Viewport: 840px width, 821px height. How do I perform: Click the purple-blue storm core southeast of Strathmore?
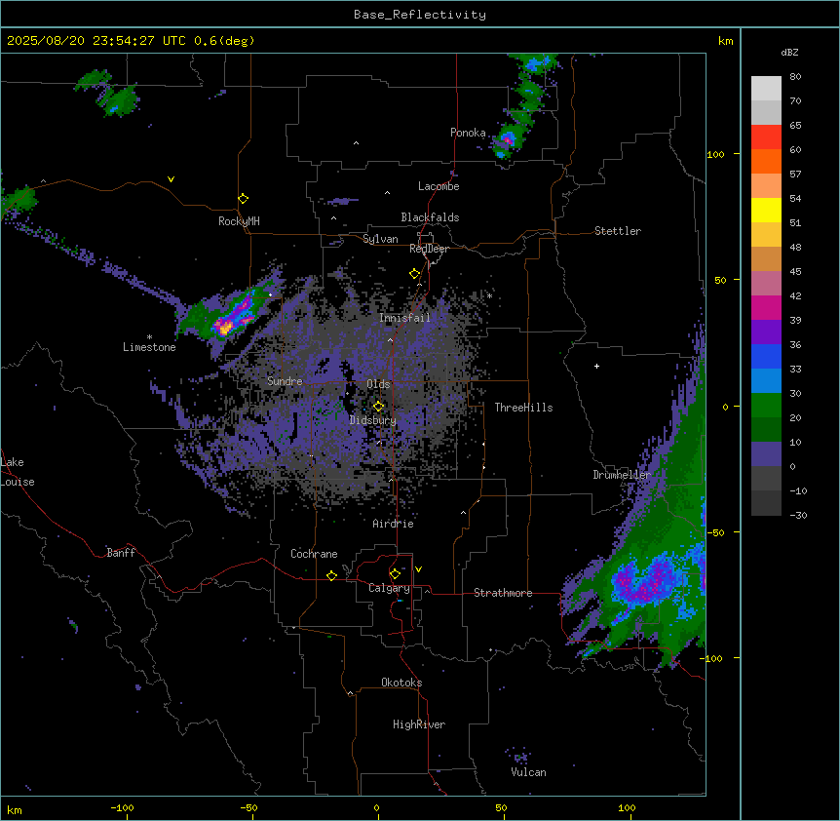pos(645,582)
